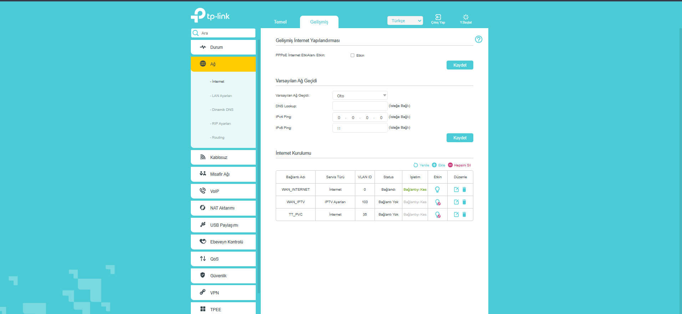Open the Durum menu item

coord(223,47)
